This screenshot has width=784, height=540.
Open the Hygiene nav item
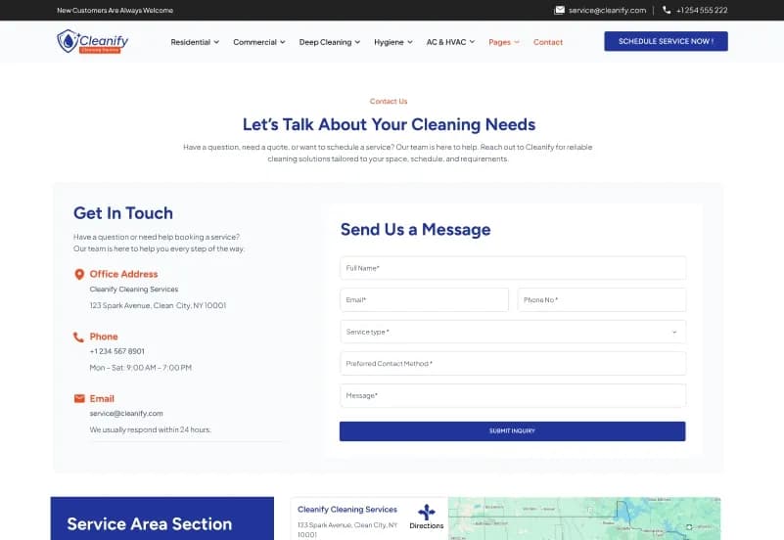(x=389, y=42)
